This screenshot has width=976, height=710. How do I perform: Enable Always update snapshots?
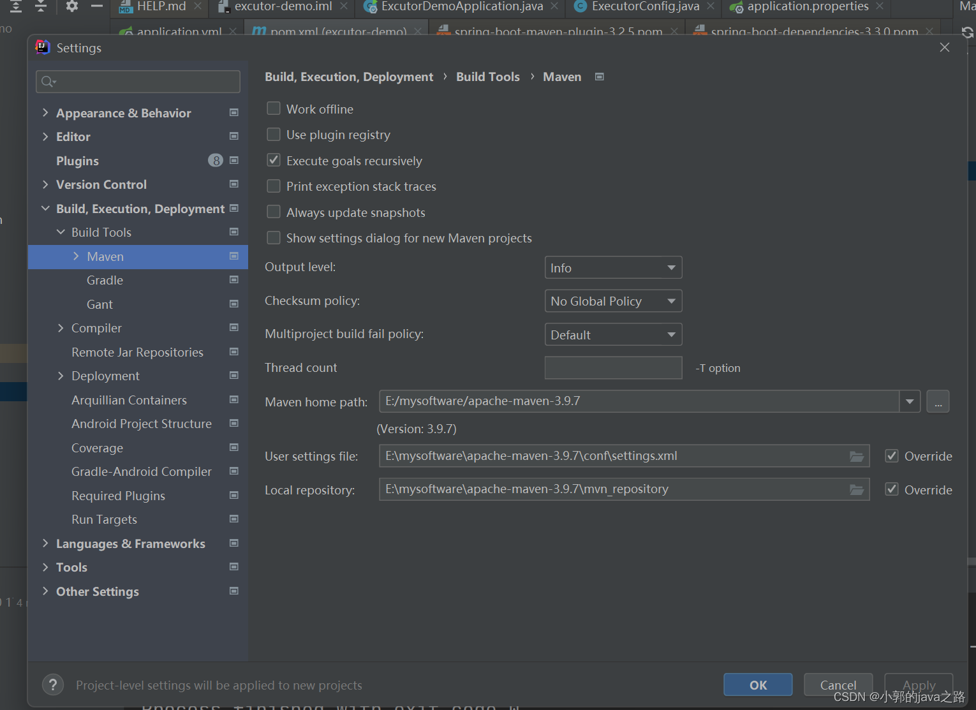pyautogui.click(x=274, y=212)
